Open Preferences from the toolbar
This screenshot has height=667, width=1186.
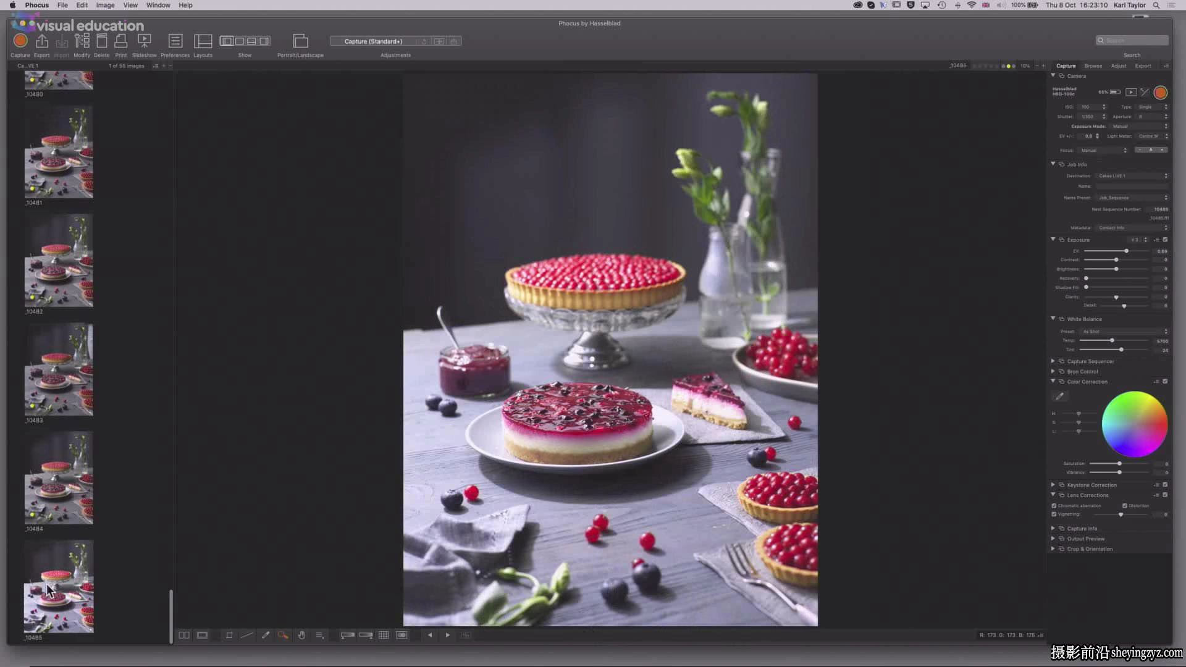click(175, 41)
